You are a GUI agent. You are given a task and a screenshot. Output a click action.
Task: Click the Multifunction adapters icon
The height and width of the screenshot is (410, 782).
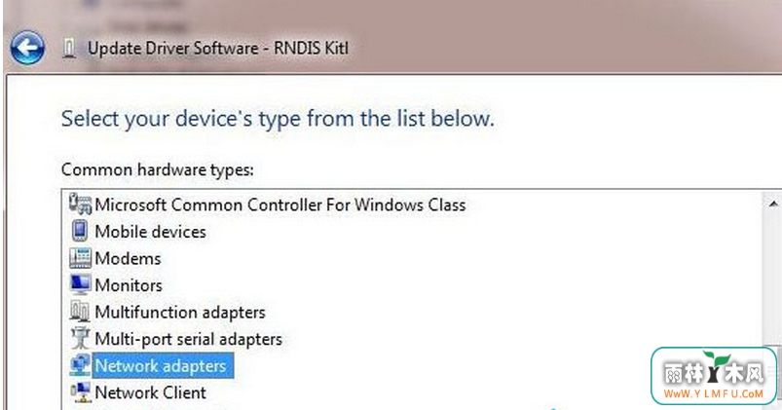pyautogui.click(x=80, y=312)
